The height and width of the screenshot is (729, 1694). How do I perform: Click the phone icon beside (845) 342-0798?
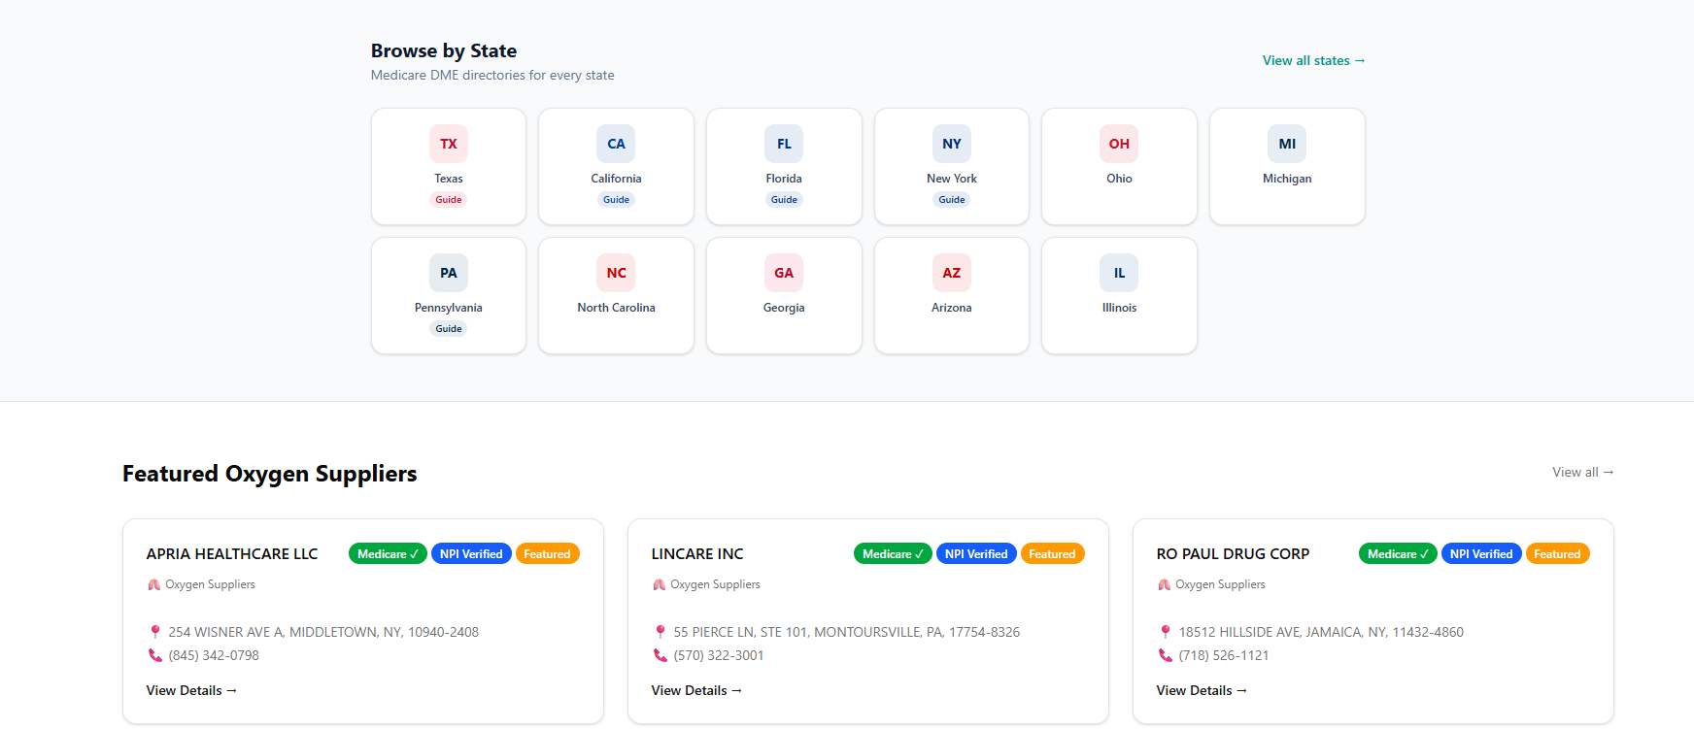pyautogui.click(x=154, y=655)
